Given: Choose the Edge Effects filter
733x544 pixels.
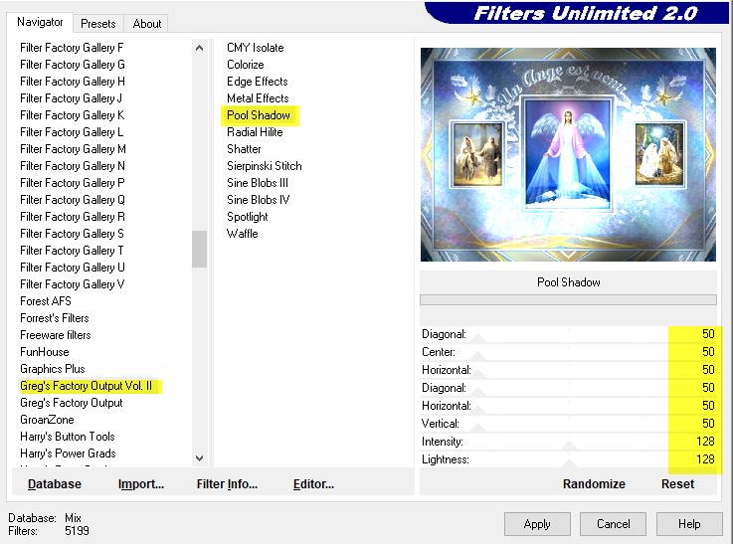Looking at the screenshot, I should point(258,82).
